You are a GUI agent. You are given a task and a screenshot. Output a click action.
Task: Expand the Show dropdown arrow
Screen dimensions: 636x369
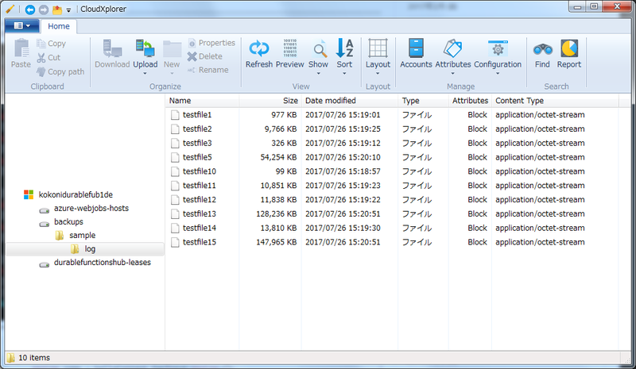coord(319,74)
